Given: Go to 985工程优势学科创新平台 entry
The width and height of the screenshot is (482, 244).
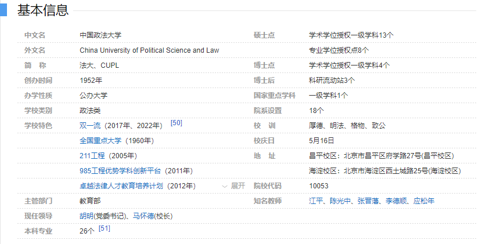Looking at the screenshot, I should tap(121, 170).
